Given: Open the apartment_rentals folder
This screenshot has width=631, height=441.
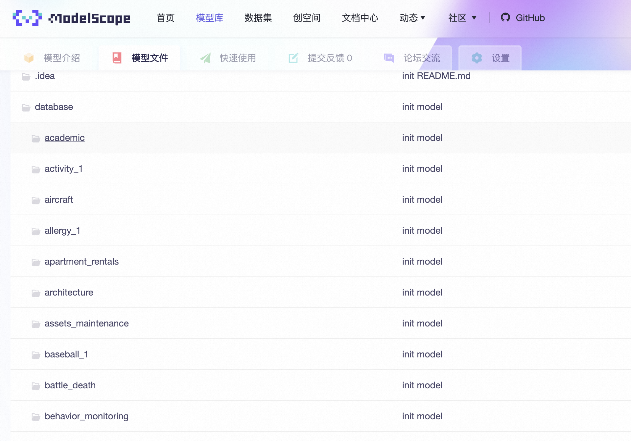Looking at the screenshot, I should click(82, 262).
